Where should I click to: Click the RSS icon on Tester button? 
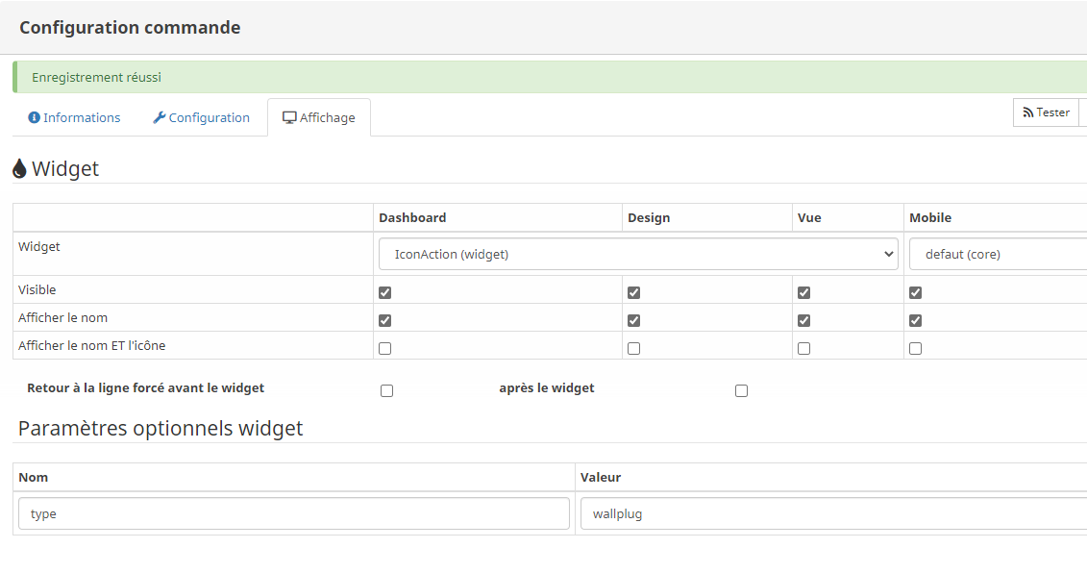click(1027, 112)
